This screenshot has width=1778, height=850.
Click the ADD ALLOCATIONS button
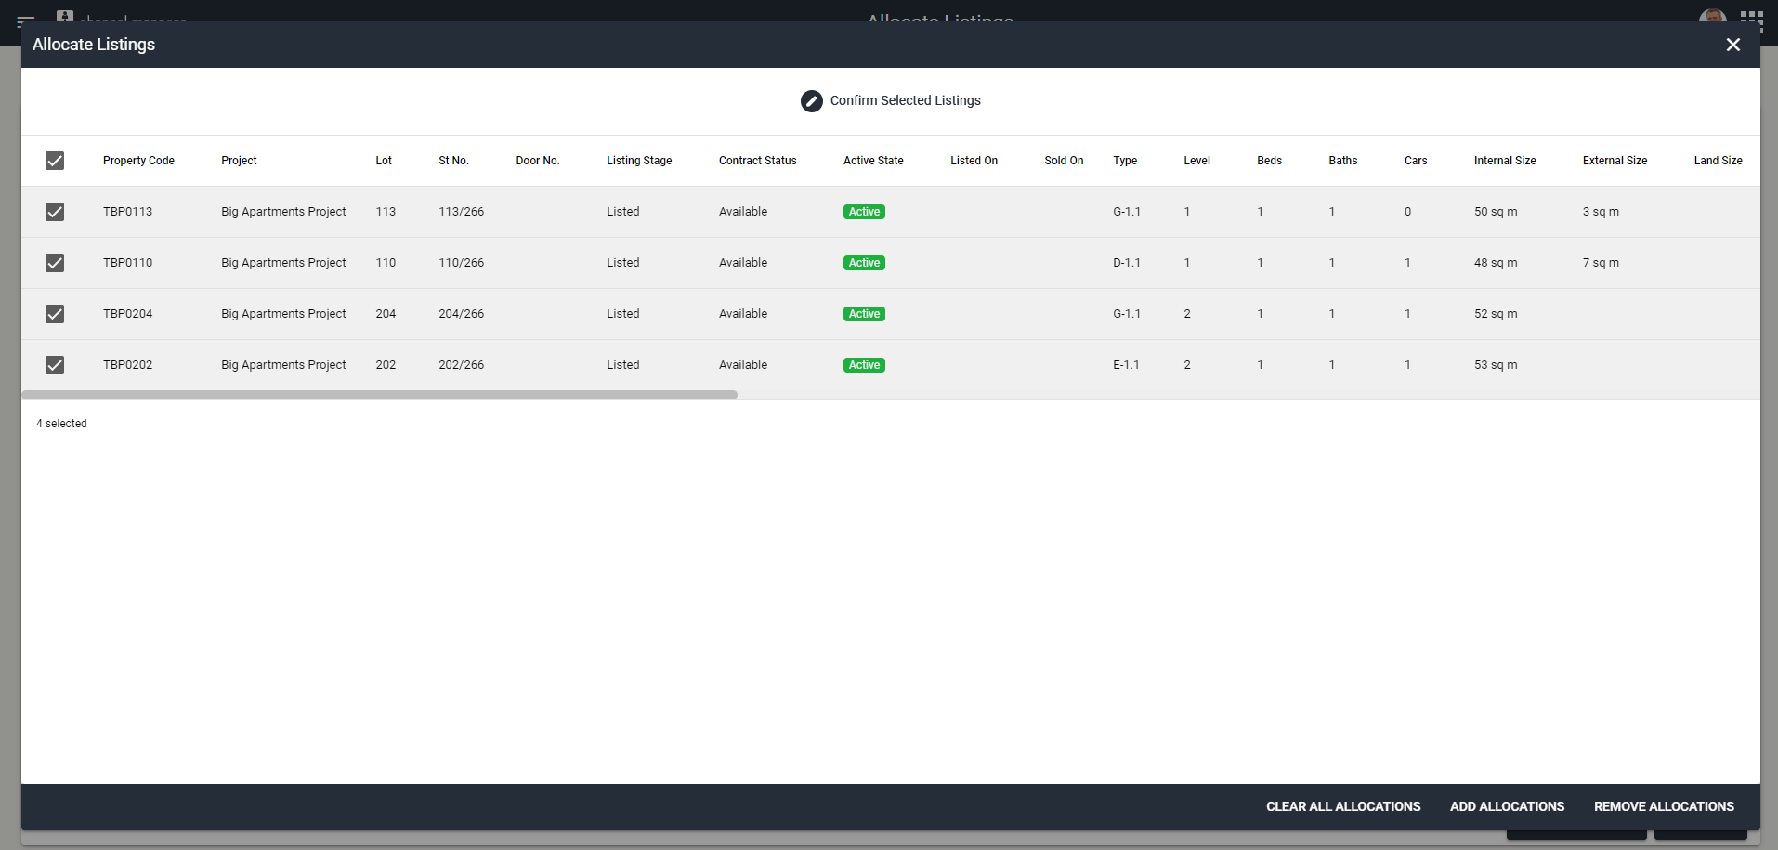[1506, 806]
